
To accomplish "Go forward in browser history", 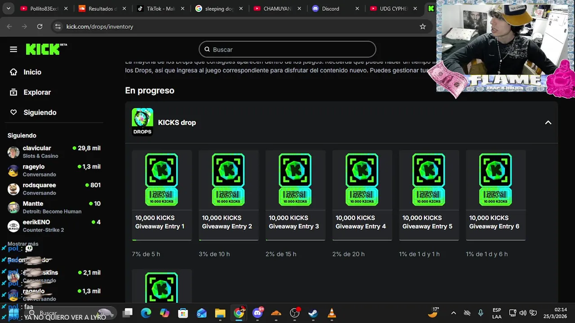I will (x=24, y=26).
